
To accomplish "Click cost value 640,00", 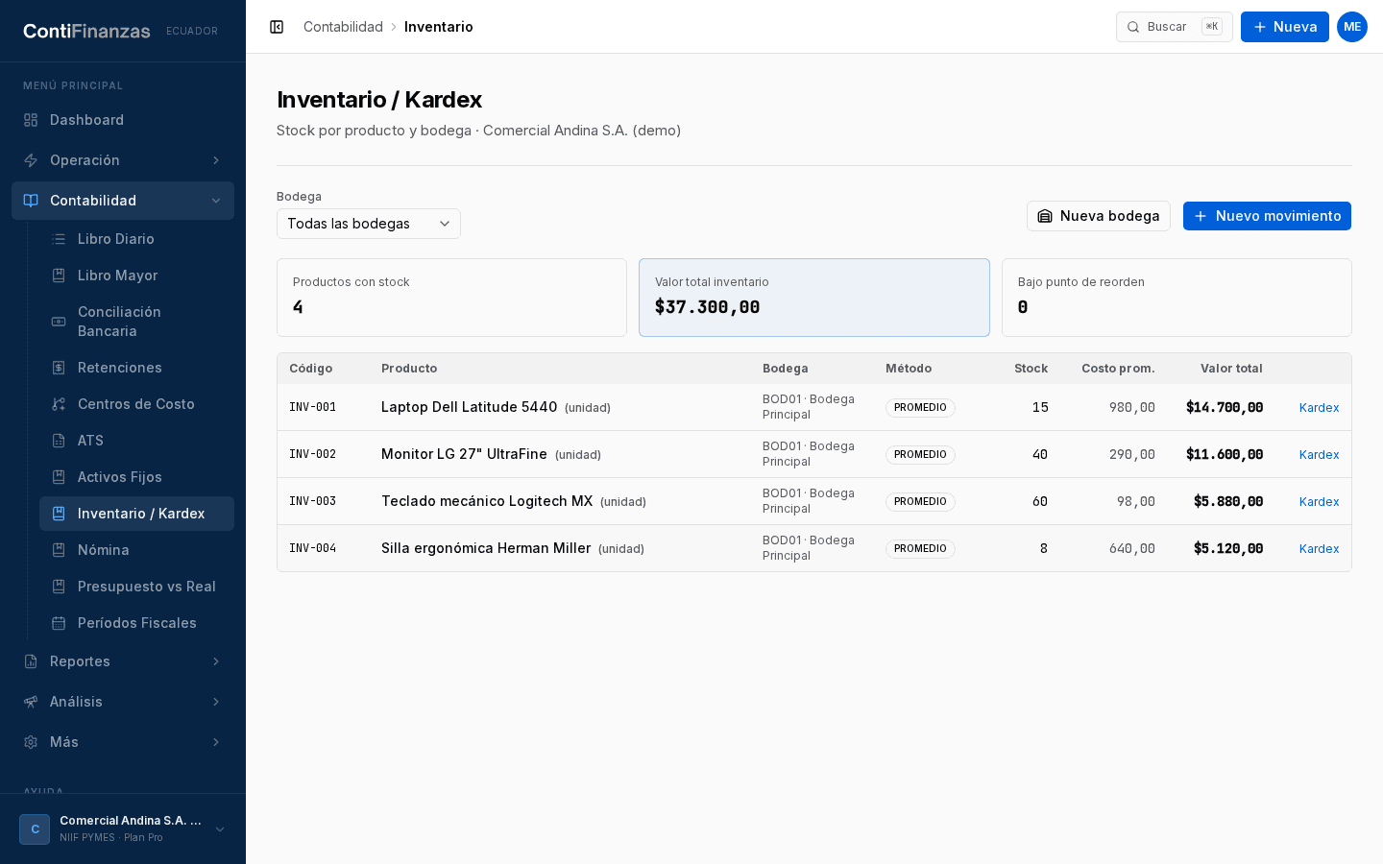I will 1132,549.
